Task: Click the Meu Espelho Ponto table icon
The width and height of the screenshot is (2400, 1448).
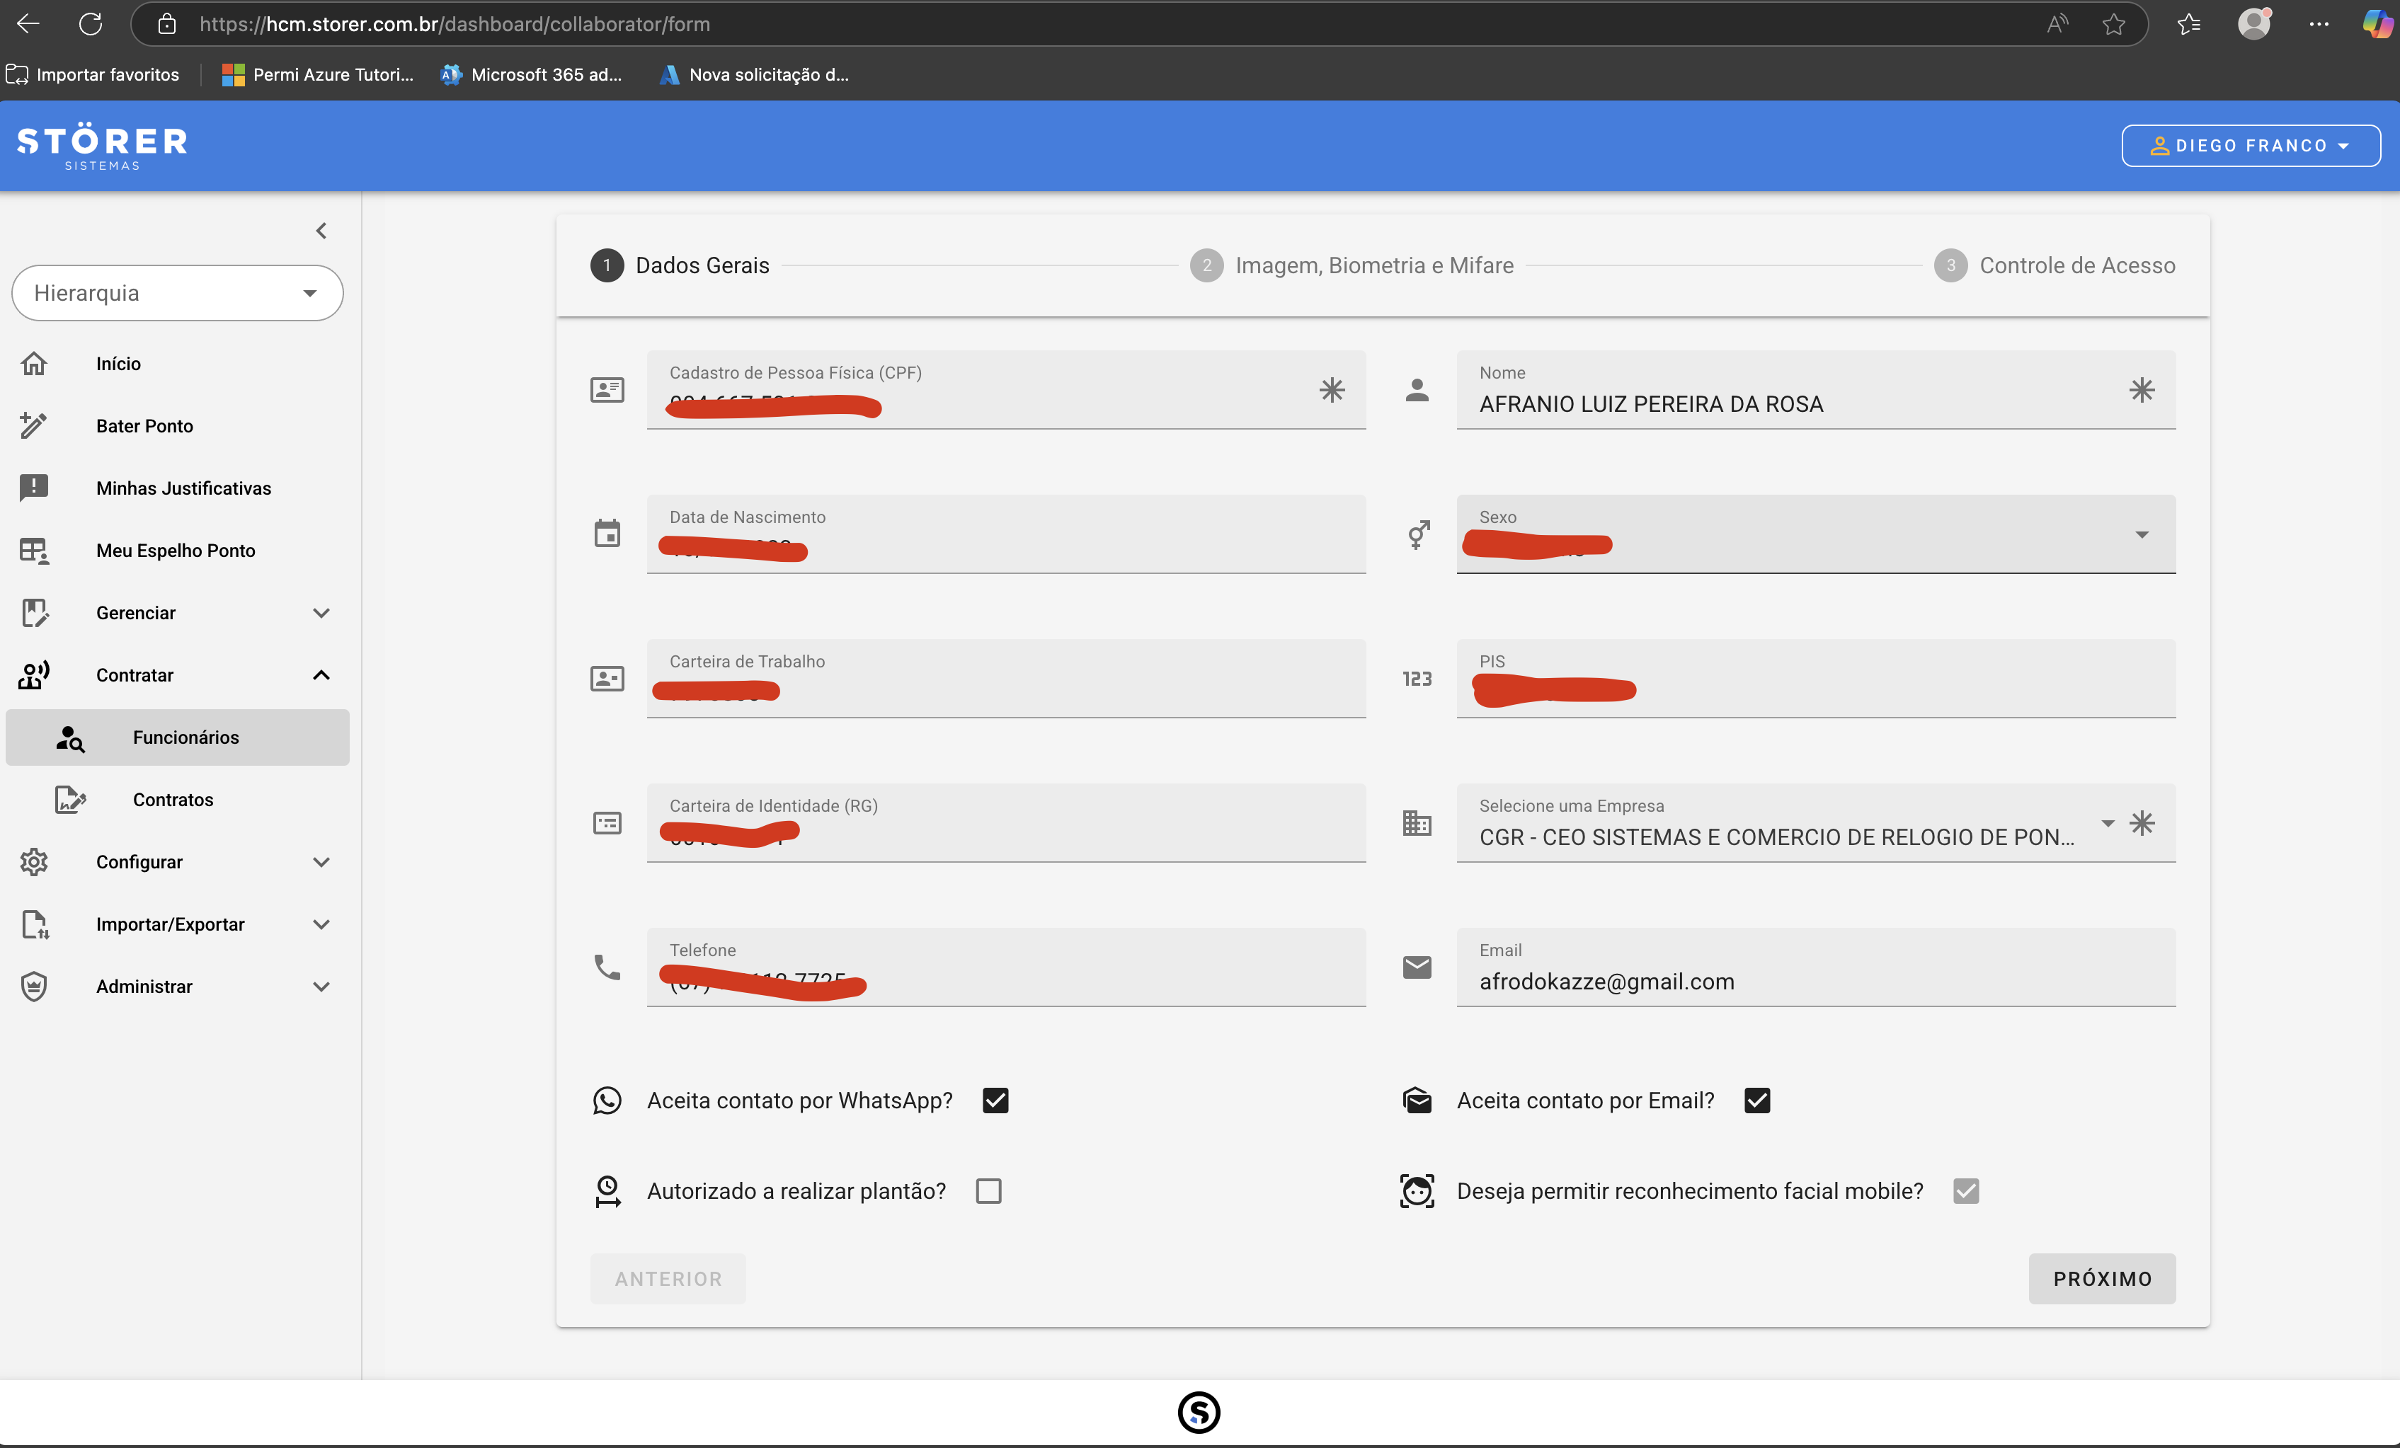Action: click(x=34, y=550)
